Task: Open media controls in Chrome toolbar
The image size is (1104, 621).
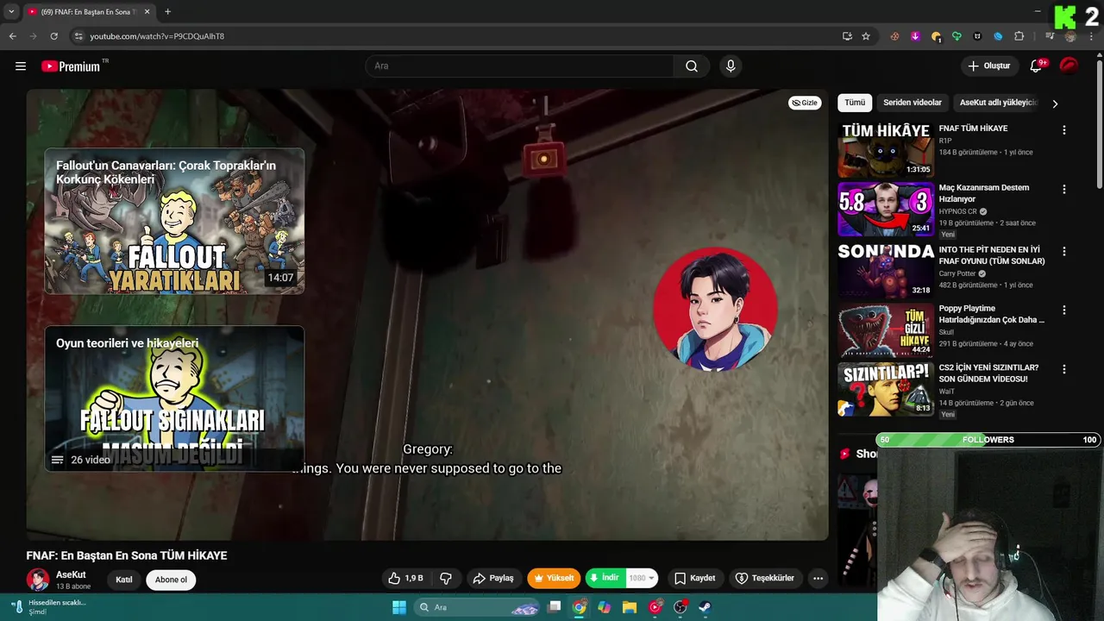Action: tap(1050, 36)
